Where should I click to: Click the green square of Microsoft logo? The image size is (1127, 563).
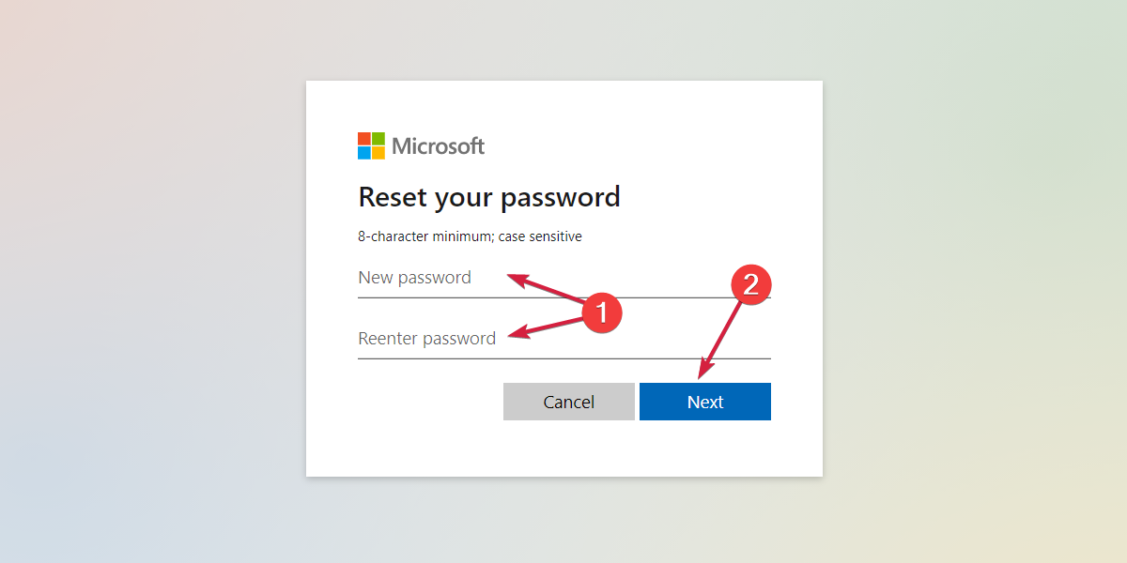click(x=378, y=139)
